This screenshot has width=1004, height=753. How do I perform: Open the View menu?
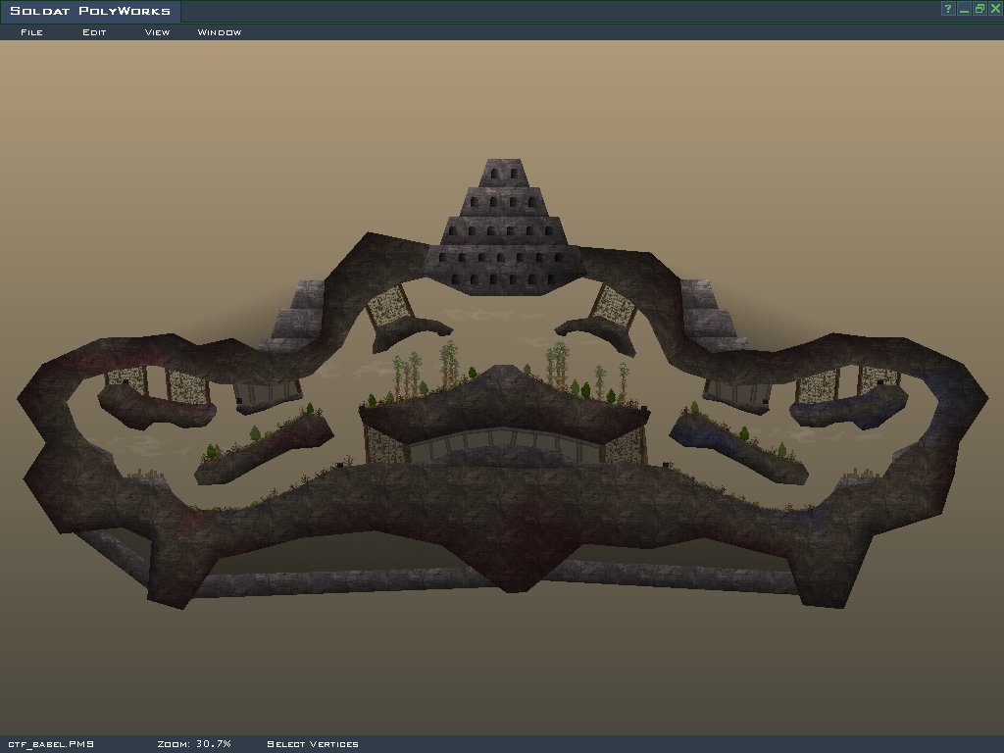157,32
